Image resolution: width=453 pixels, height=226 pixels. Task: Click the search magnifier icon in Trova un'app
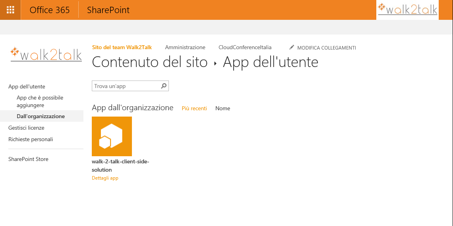click(164, 86)
